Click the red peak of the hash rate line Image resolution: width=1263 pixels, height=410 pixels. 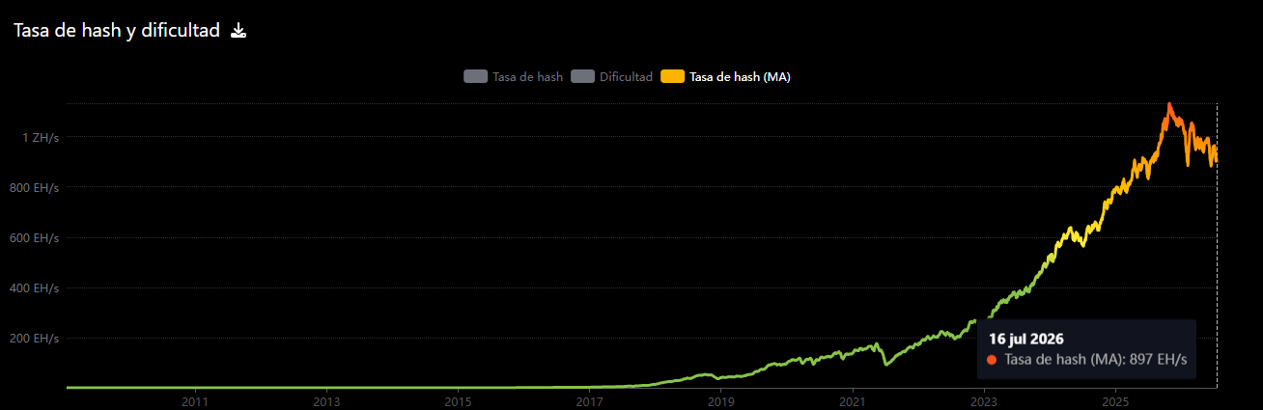[x=1169, y=104]
